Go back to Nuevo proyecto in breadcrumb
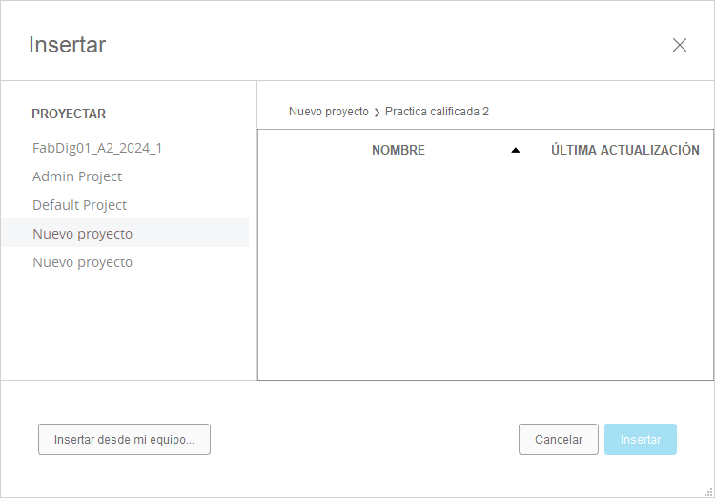Viewport: 715px width, 498px height. pos(328,112)
